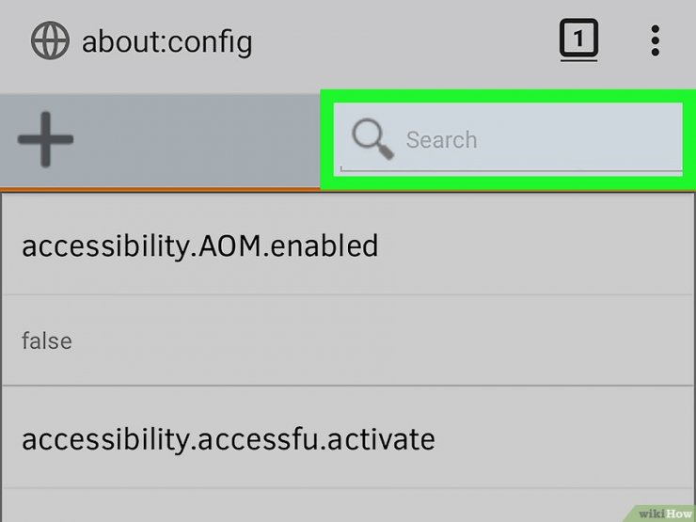
Task: Tap blank space right of the false value
Action: (382, 340)
